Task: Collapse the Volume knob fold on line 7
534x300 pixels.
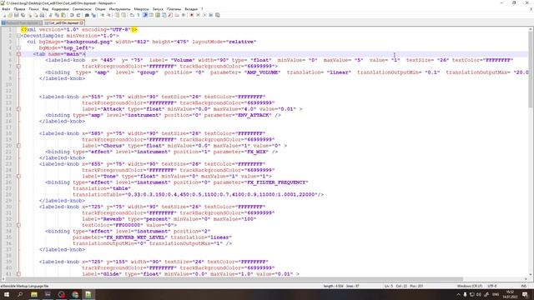Action: [18, 67]
